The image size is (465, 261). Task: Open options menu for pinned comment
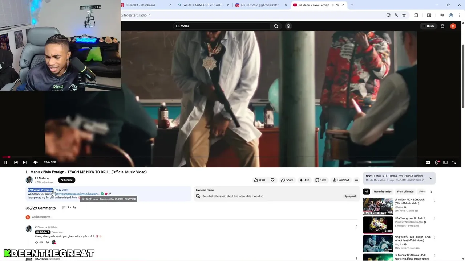(x=356, y=227)
